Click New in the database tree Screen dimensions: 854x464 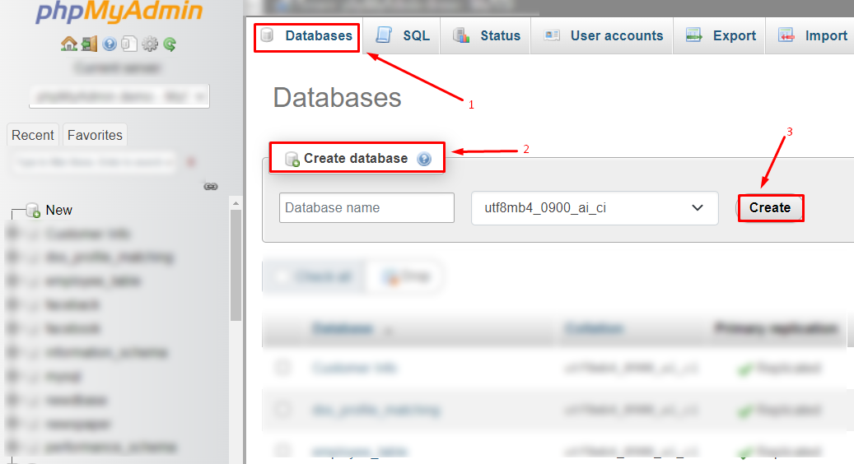pyautogui.click(x=58, y=210)
